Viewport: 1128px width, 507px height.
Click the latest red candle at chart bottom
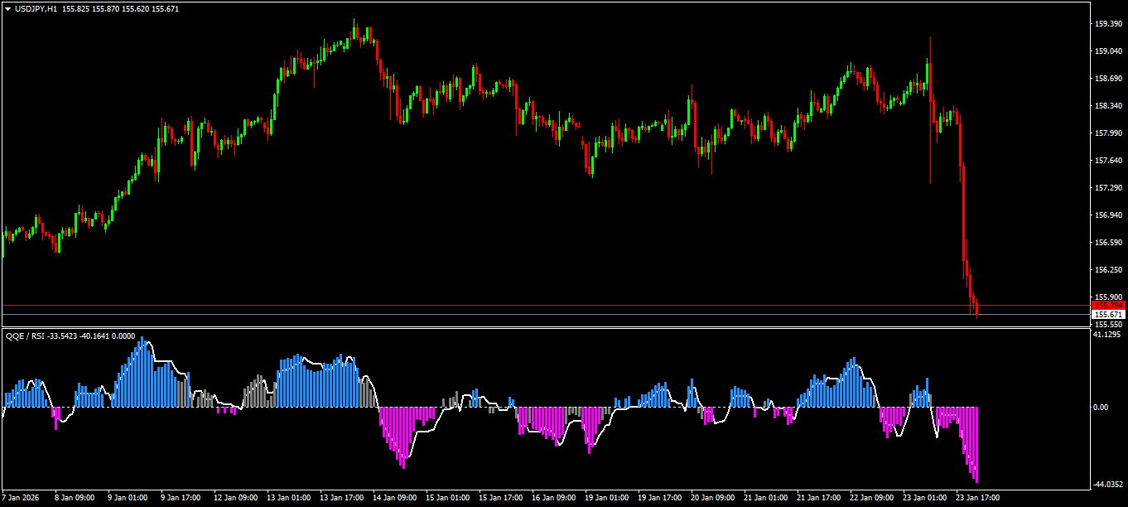(x=978, y=309)
